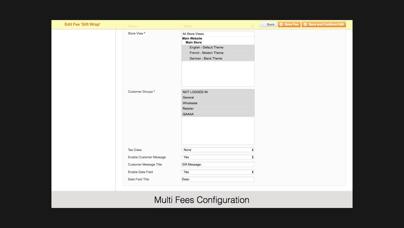Click the checkmark icon on Save Fee
The width and height of the screenshot is (404, 228).
[x=281, y=24]
